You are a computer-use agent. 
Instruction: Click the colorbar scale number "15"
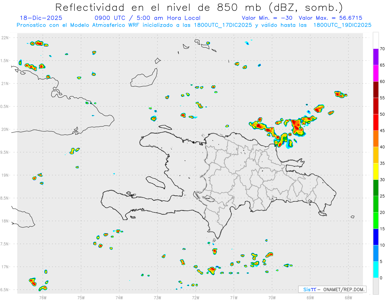[383, 229]
